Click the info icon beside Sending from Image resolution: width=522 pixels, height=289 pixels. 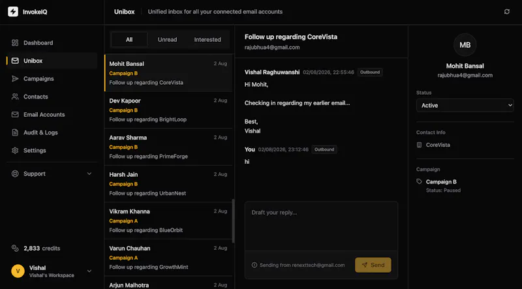point(254,265)
